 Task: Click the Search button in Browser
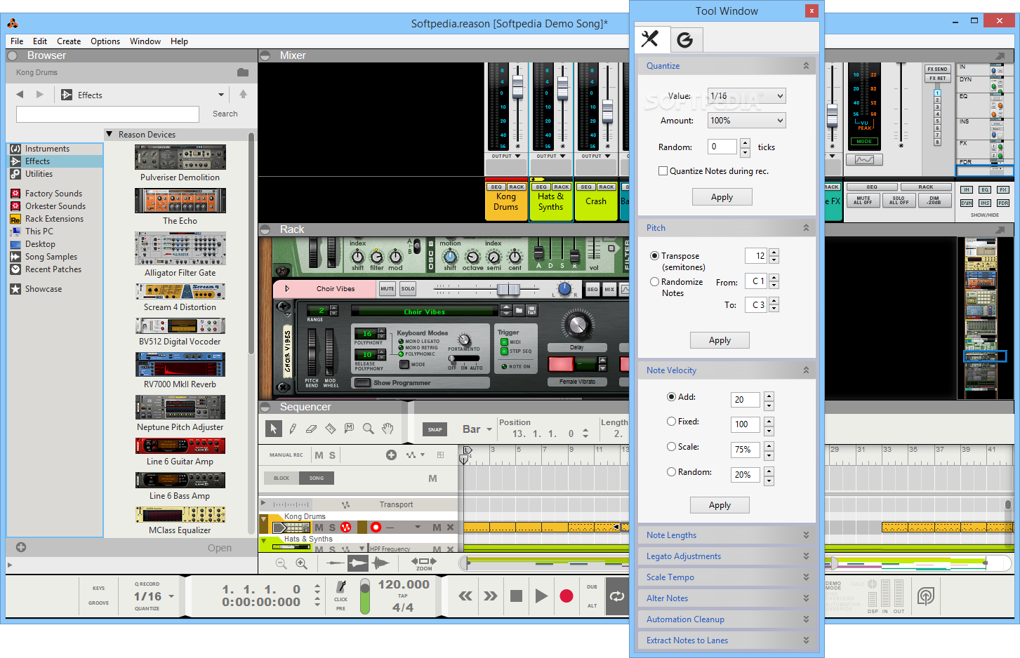click(225, 114)
